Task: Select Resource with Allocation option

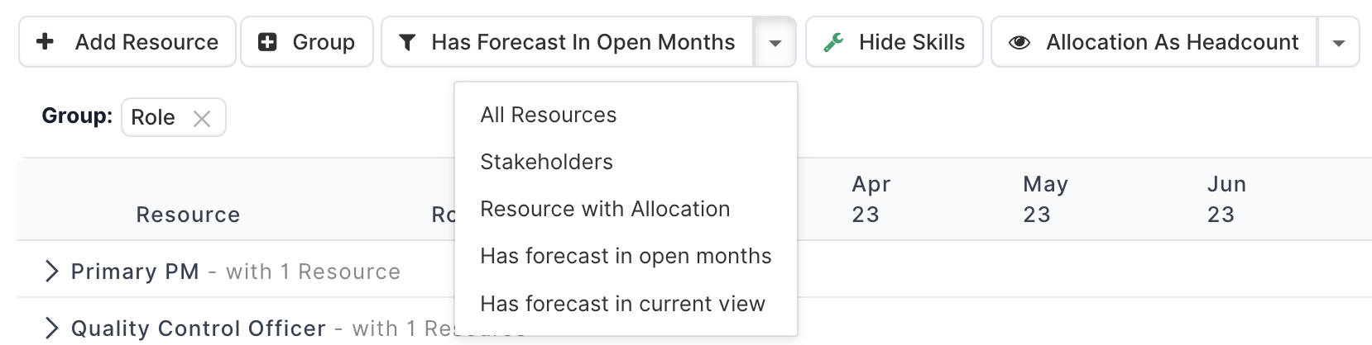Action: [605, 209]
